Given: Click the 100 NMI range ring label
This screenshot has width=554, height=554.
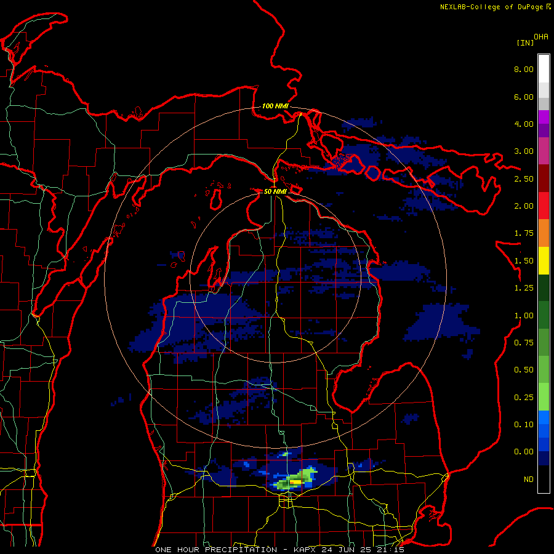Looking at the screenshot, I should point(275,106).
